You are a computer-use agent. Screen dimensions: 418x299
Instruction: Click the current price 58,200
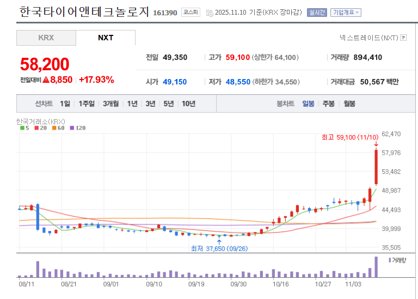point(45,64)
